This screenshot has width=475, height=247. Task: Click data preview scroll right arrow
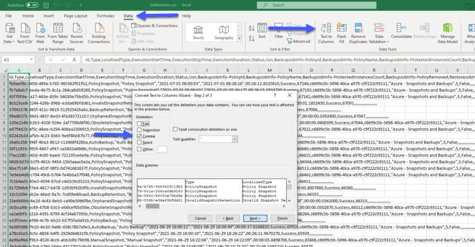(284, 206)
